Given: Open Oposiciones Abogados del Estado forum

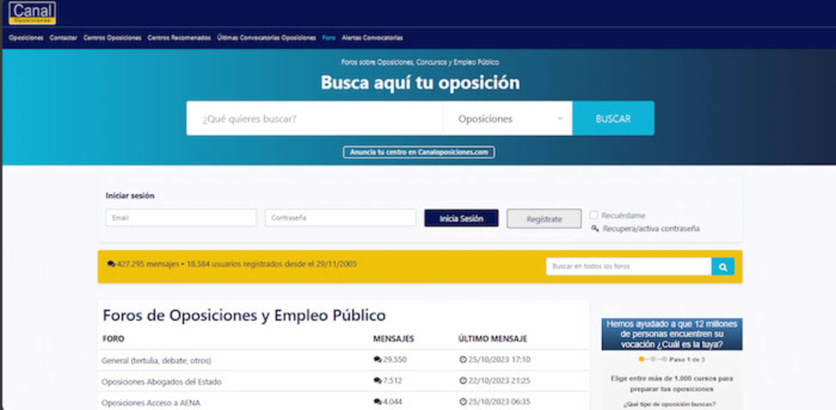Looking at the screenshot, I should click(161, 382).
